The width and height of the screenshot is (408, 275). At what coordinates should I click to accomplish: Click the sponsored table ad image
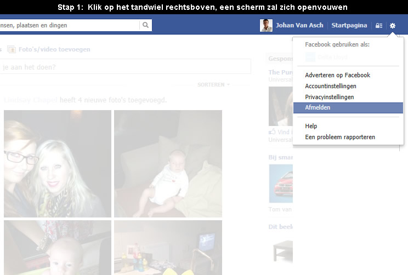pyautogui.click(x=282, y=251)
